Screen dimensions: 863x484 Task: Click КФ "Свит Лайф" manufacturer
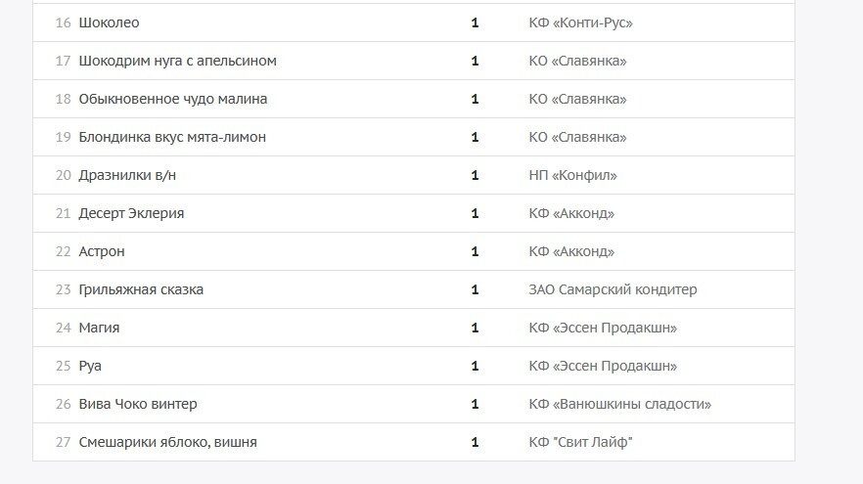[x=580, y=442]
